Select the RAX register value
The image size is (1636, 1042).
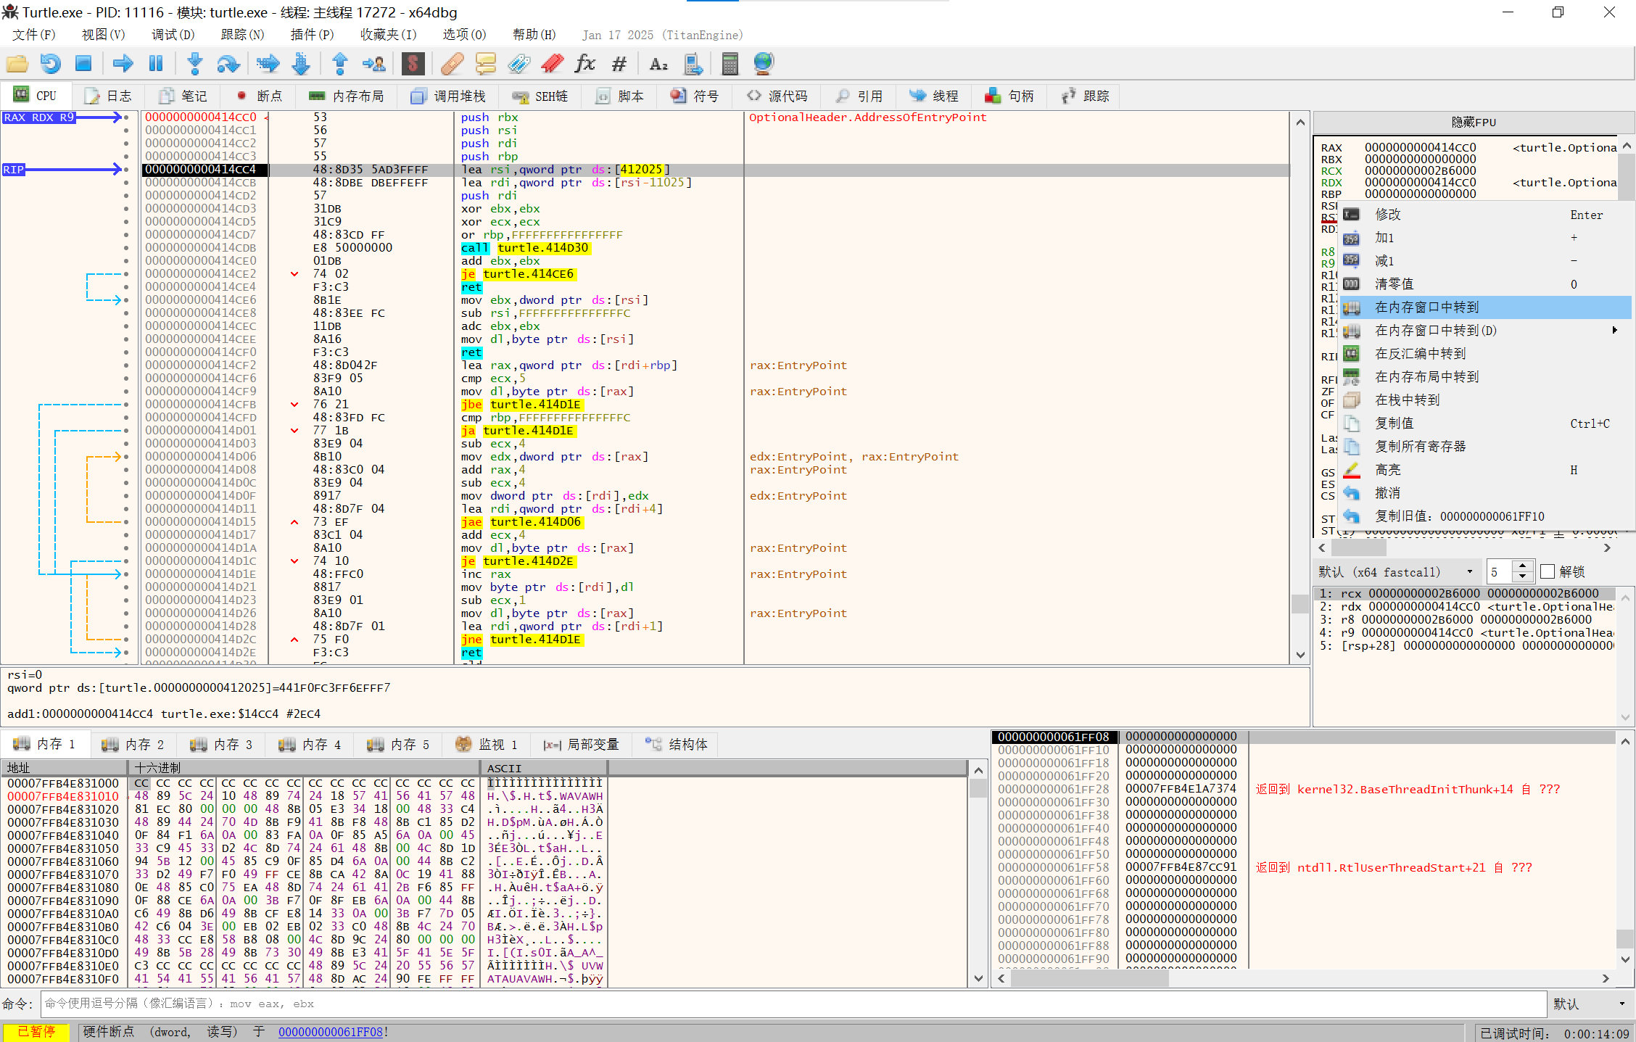1420,147
